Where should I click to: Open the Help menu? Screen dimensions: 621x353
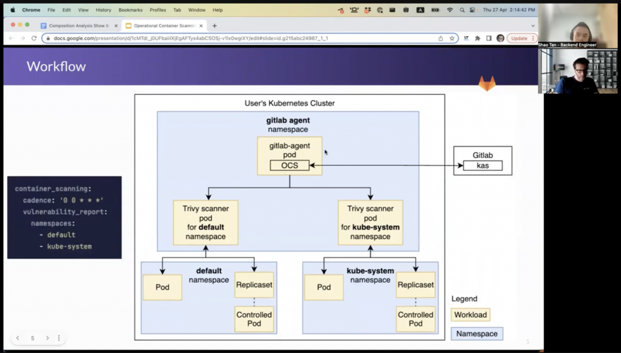[218, 10]
